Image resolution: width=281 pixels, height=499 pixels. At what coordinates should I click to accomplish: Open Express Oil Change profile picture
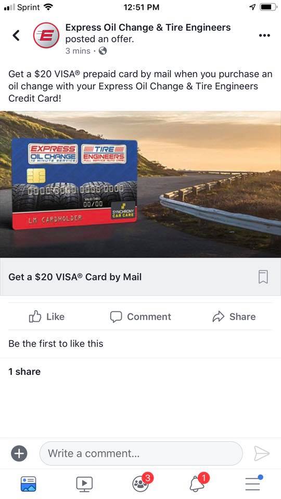coord(46,35)
